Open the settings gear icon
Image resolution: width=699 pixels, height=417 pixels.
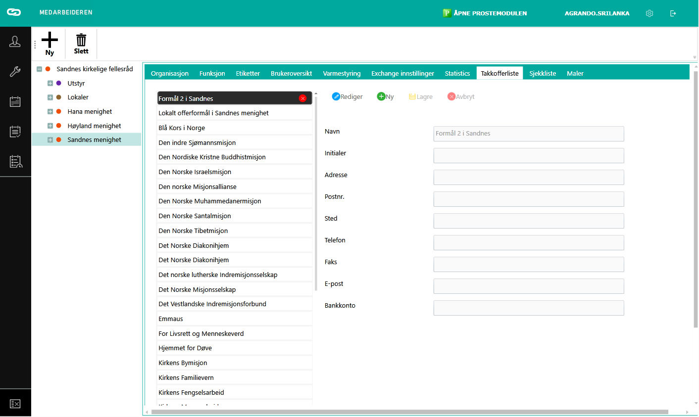(649, 13)
